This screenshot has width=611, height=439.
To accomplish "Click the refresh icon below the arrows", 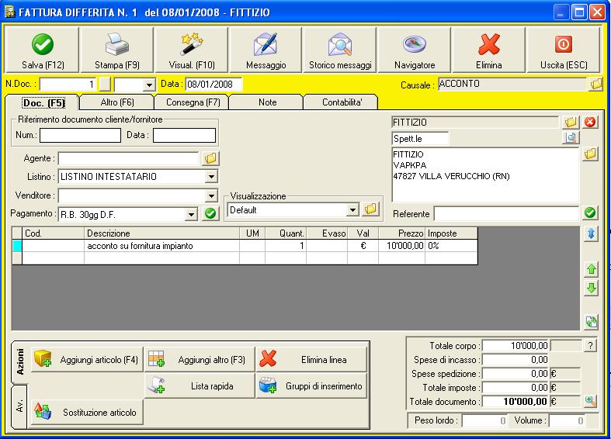I will (591, 322).
